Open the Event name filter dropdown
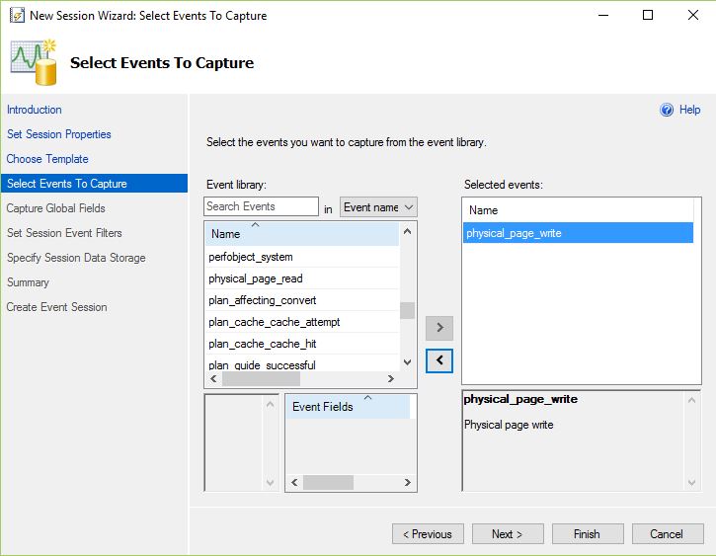This screenshot has height=556, width=716. click(x=378, y=207)
